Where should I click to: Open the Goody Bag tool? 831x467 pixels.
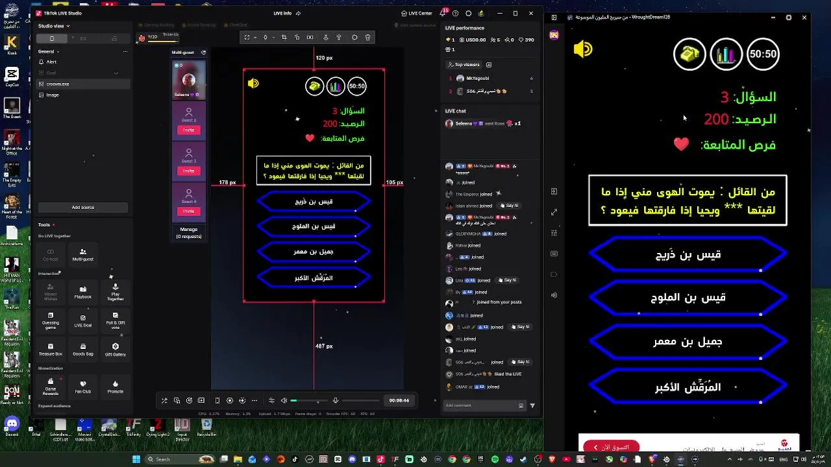82,350
